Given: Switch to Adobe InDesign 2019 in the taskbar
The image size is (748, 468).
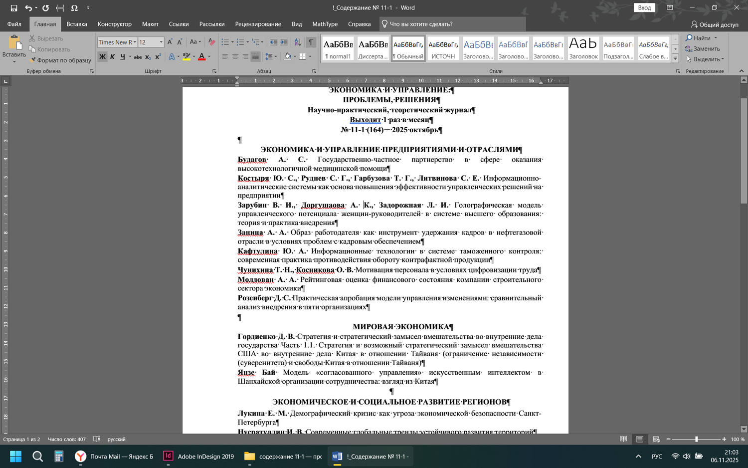Looking at the screenshot, I should (x=199, y=457).
